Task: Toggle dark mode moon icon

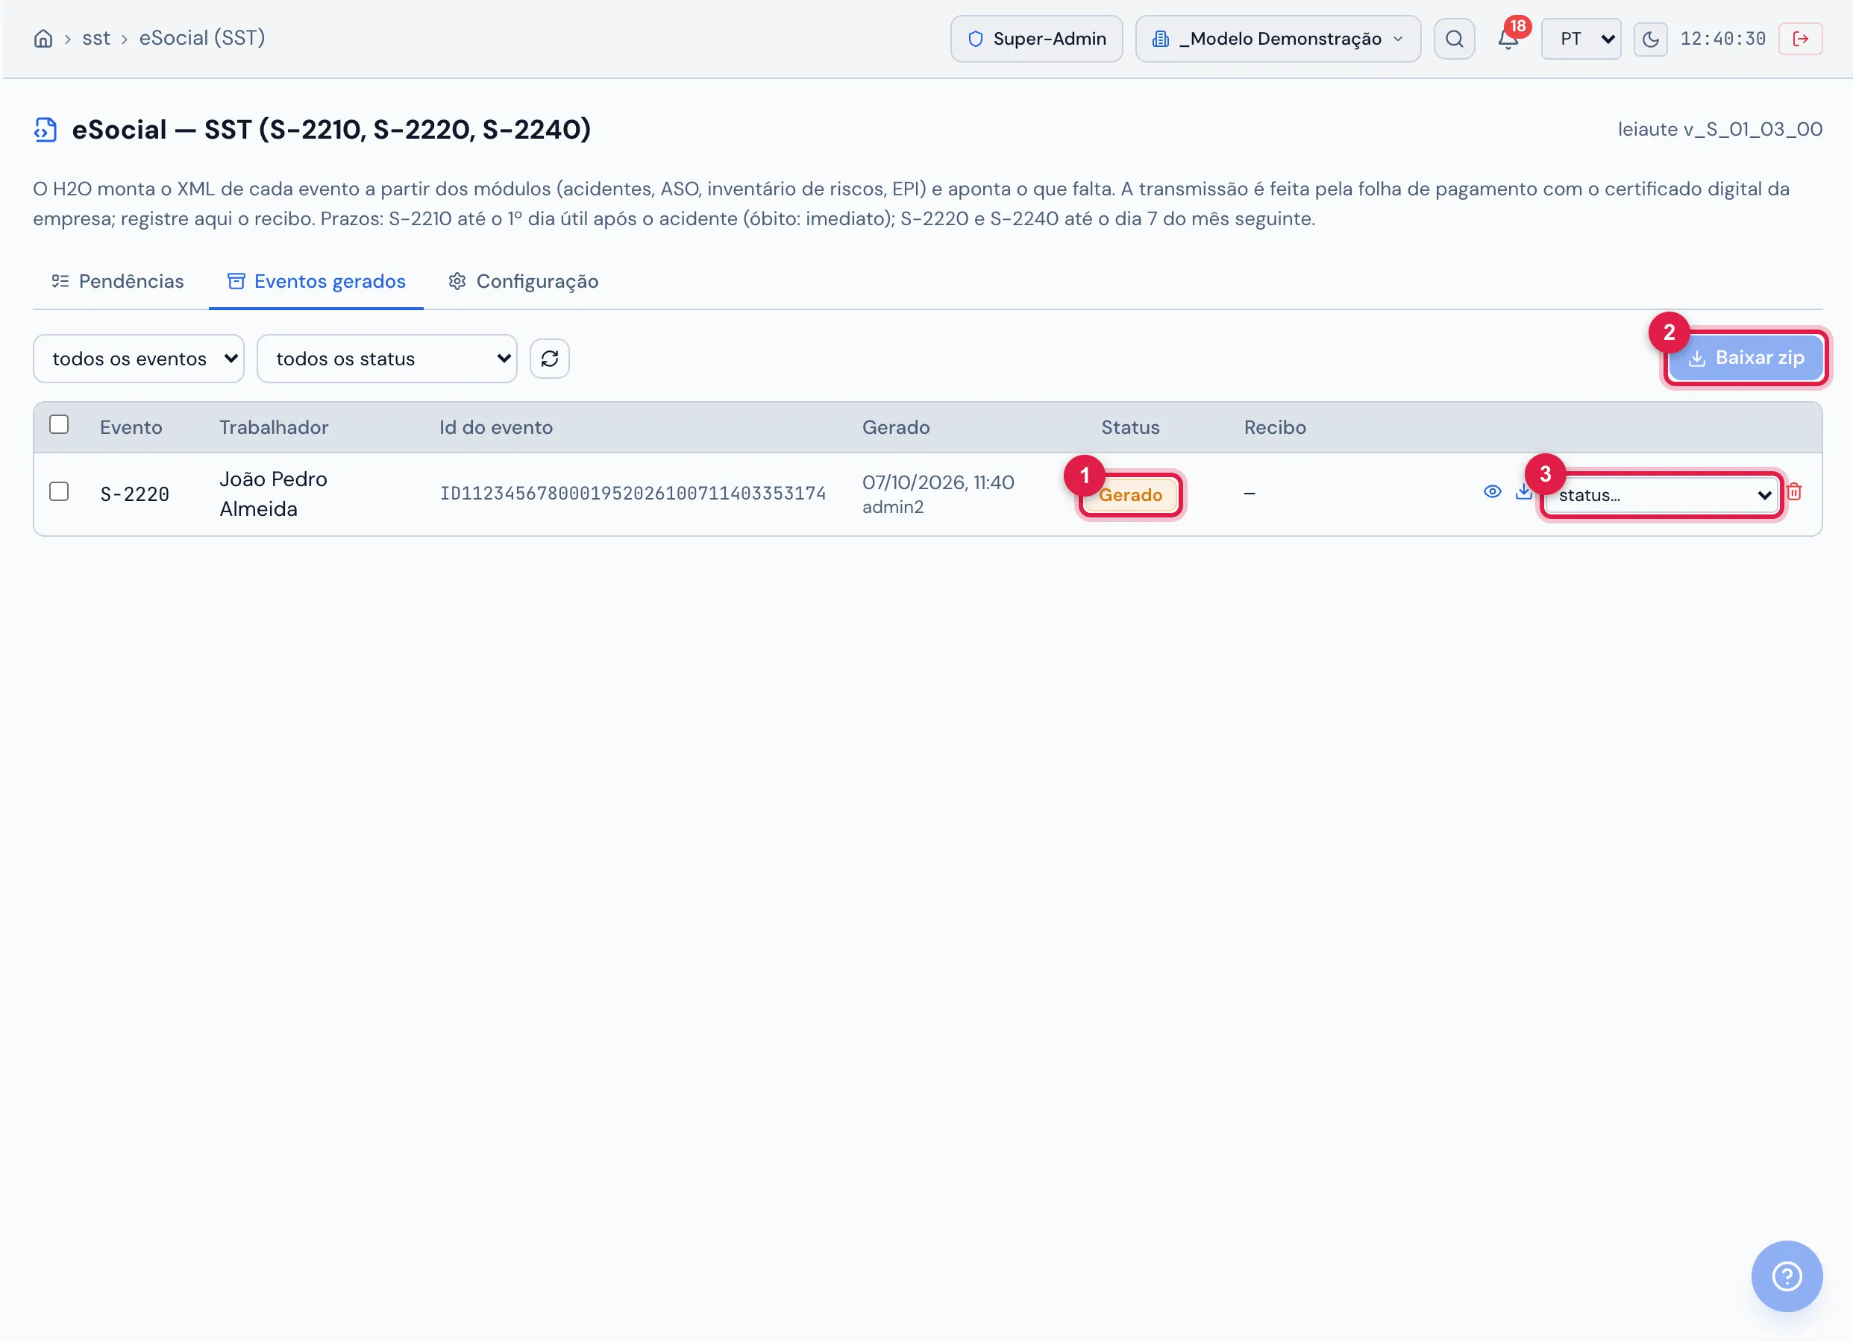Action: tap(1650, 40)
